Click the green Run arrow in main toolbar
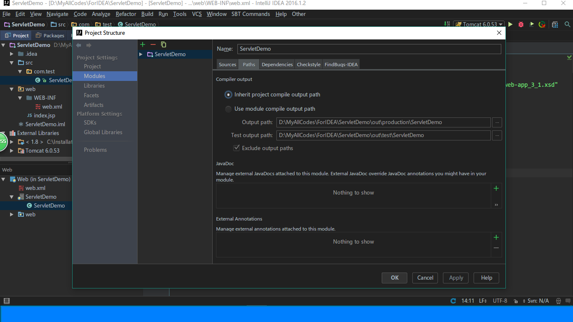This screenshot has height=322, width=573. pyautogui.click(x=510, y=24)
